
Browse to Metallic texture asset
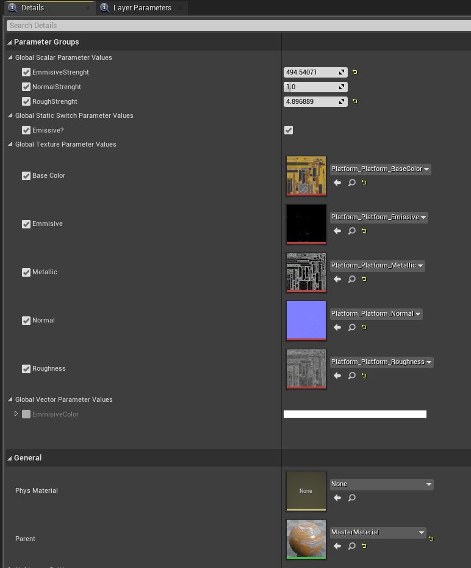point(351,279)
